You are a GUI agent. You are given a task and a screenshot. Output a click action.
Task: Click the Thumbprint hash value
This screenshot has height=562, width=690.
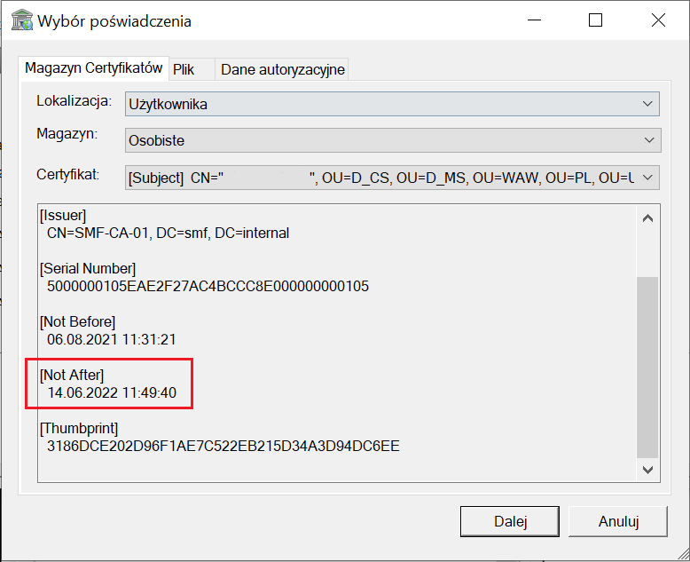click(x=223, y=447)
